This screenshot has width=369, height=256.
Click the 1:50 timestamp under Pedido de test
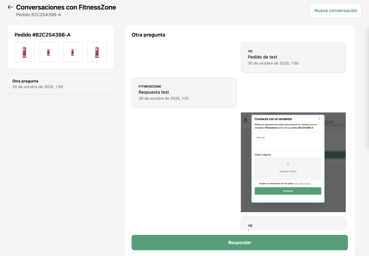273,63
